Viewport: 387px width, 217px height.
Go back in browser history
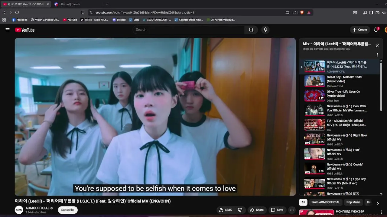[x=5, y=12]
